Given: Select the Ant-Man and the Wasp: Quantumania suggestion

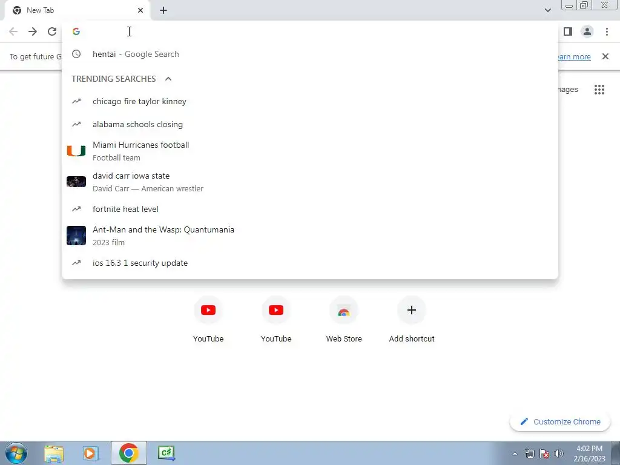Looking at the screenshot, I should coord(310,236).
